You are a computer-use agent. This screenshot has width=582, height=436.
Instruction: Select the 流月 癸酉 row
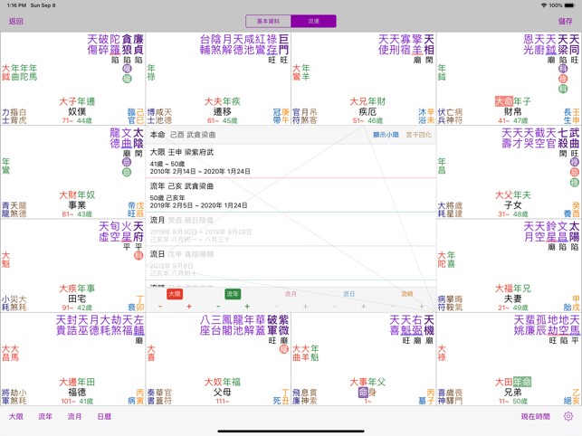point(291,229)
